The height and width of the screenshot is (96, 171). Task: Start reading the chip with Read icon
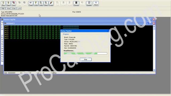[x=31, y=3]
